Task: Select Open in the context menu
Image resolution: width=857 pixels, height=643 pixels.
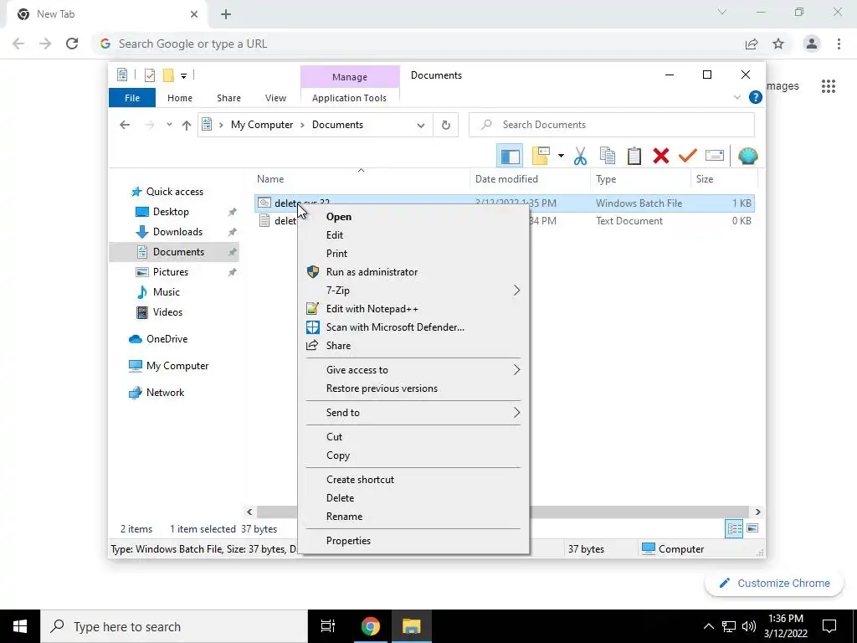Action: (413, 217)
